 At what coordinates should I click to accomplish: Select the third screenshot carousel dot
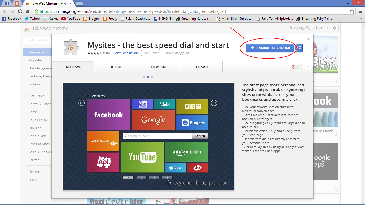[152, 77]
